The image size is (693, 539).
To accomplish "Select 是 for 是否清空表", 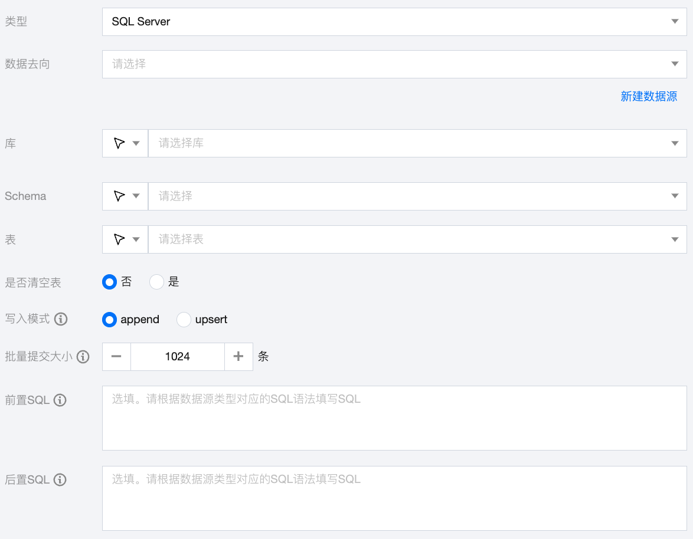I will pyautogui.click(x=156, y=282).
